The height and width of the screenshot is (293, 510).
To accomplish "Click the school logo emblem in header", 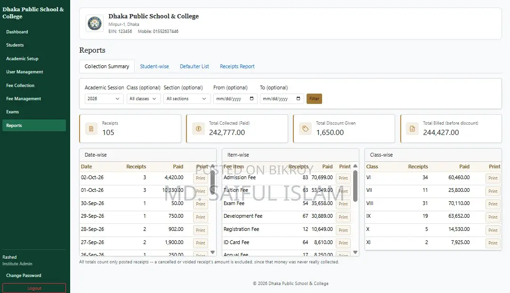I will tap(95, 24).
